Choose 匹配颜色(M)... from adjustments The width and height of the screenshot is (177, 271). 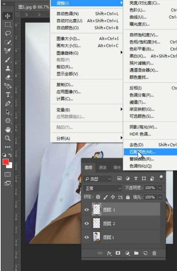150,152
